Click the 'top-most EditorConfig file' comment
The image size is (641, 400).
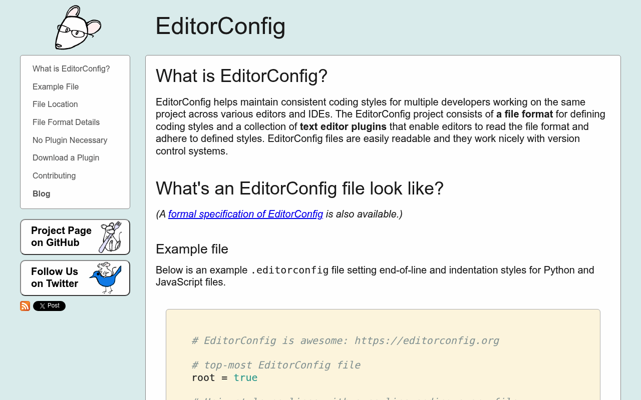276,365
